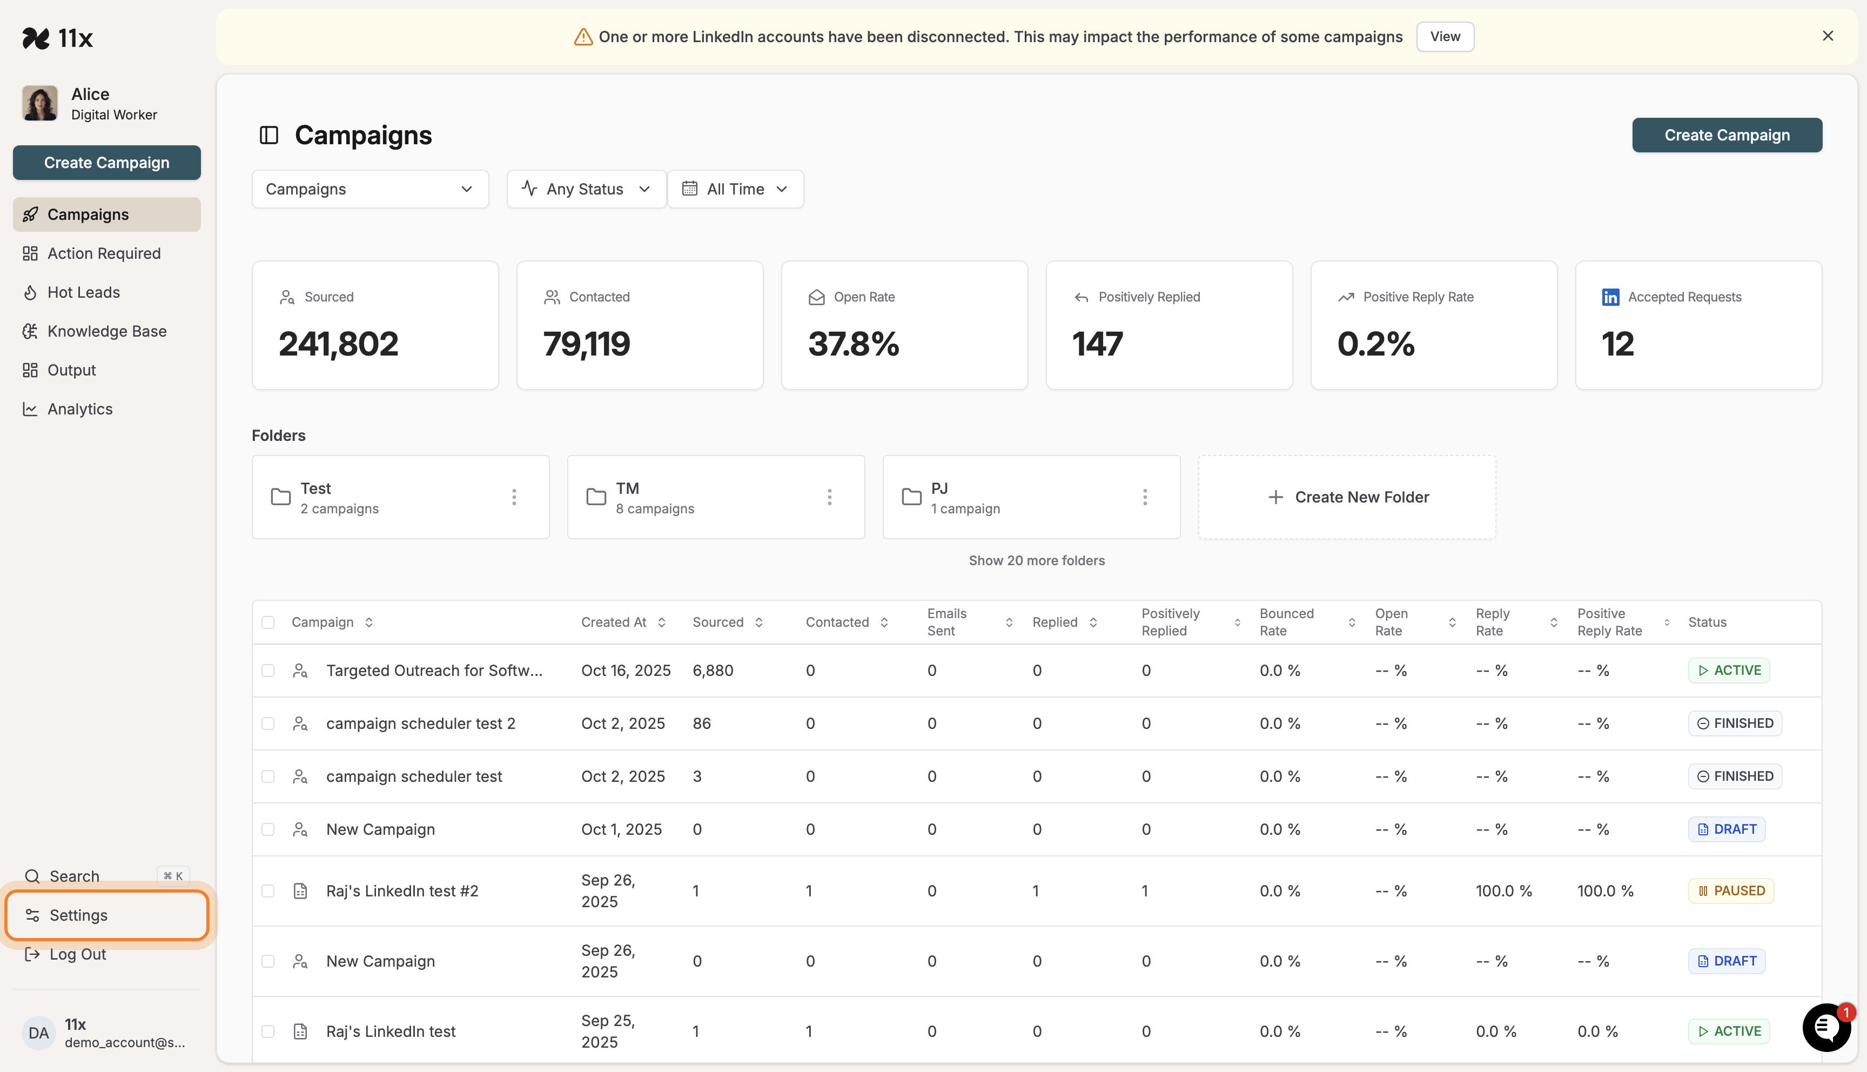The image size is (1867, 1072).
Task: Tick the checkbox next to campaign scheduler test
Action: pos(268,776)
